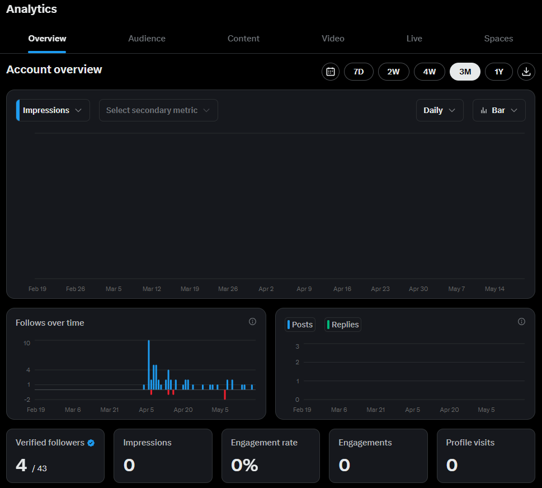The height and width of the screenshot is (488, 542).
Task: Open the Daily granularity dropdown
Action: click(440, 110)
